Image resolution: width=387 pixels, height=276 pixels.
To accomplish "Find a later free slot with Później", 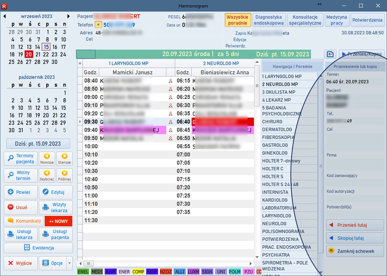I will click(64, 175).
